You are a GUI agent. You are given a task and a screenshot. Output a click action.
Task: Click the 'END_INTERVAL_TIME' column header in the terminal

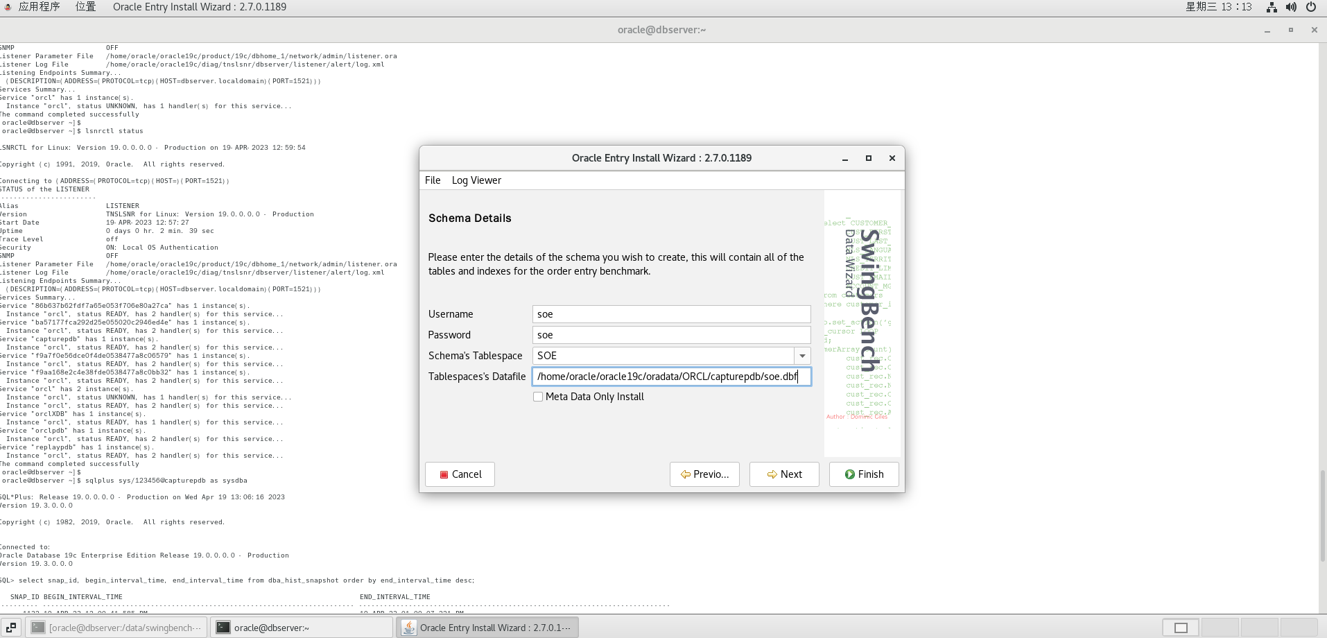click(395, 597)
